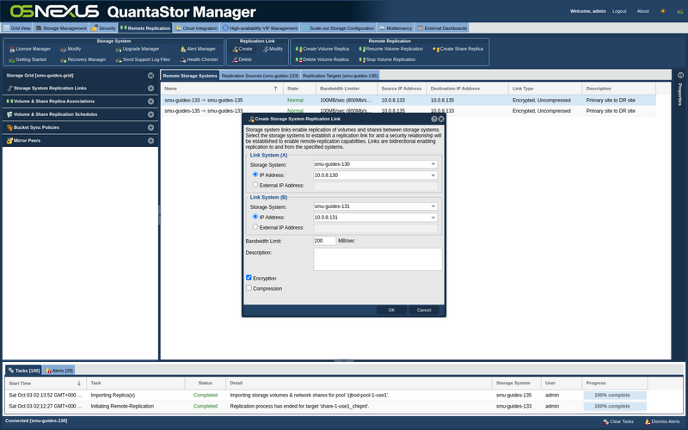This screenshot has width=688, height=430.
Task: Toggle theme with the sun icon
Action: pos(663,11)
